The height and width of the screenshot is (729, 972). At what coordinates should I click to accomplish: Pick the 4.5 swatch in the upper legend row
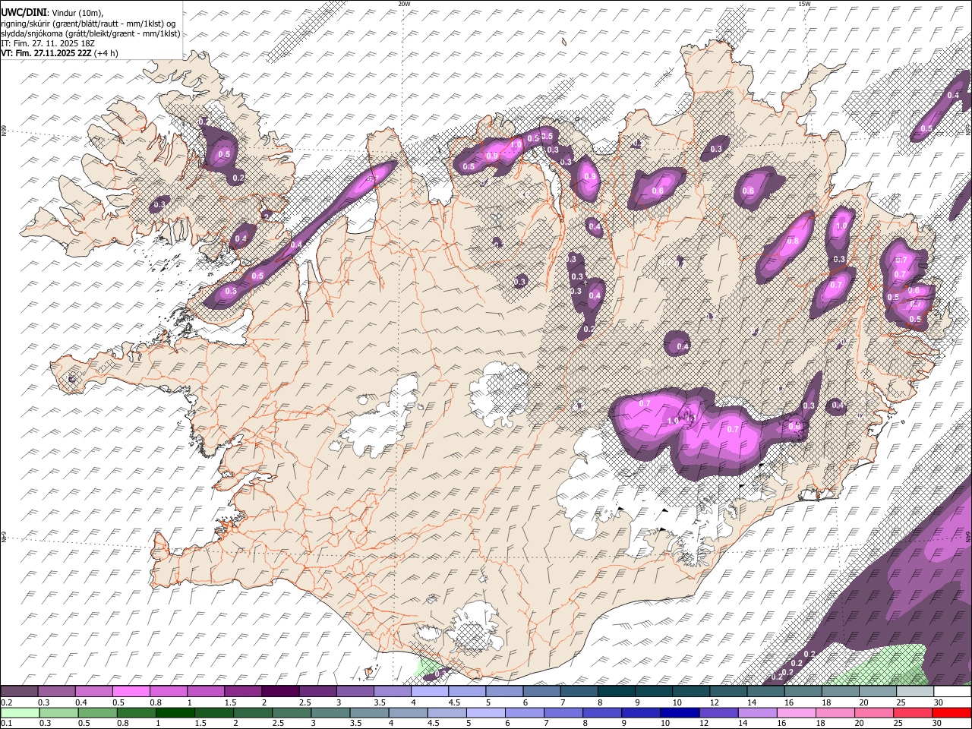[466, 692]
